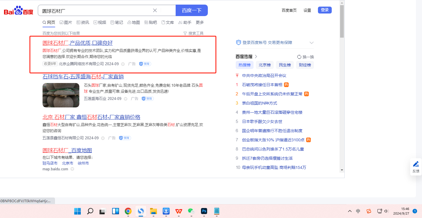This screenshot has height=218, width=422.
Task: Click the page's vertical scrollbar thumb
Action: 342,22
